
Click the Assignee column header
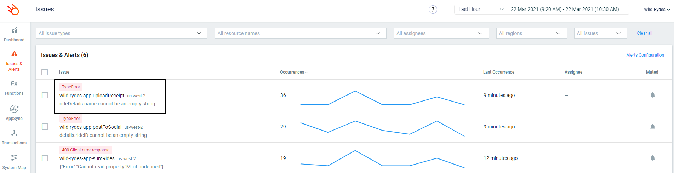[573, 72]
